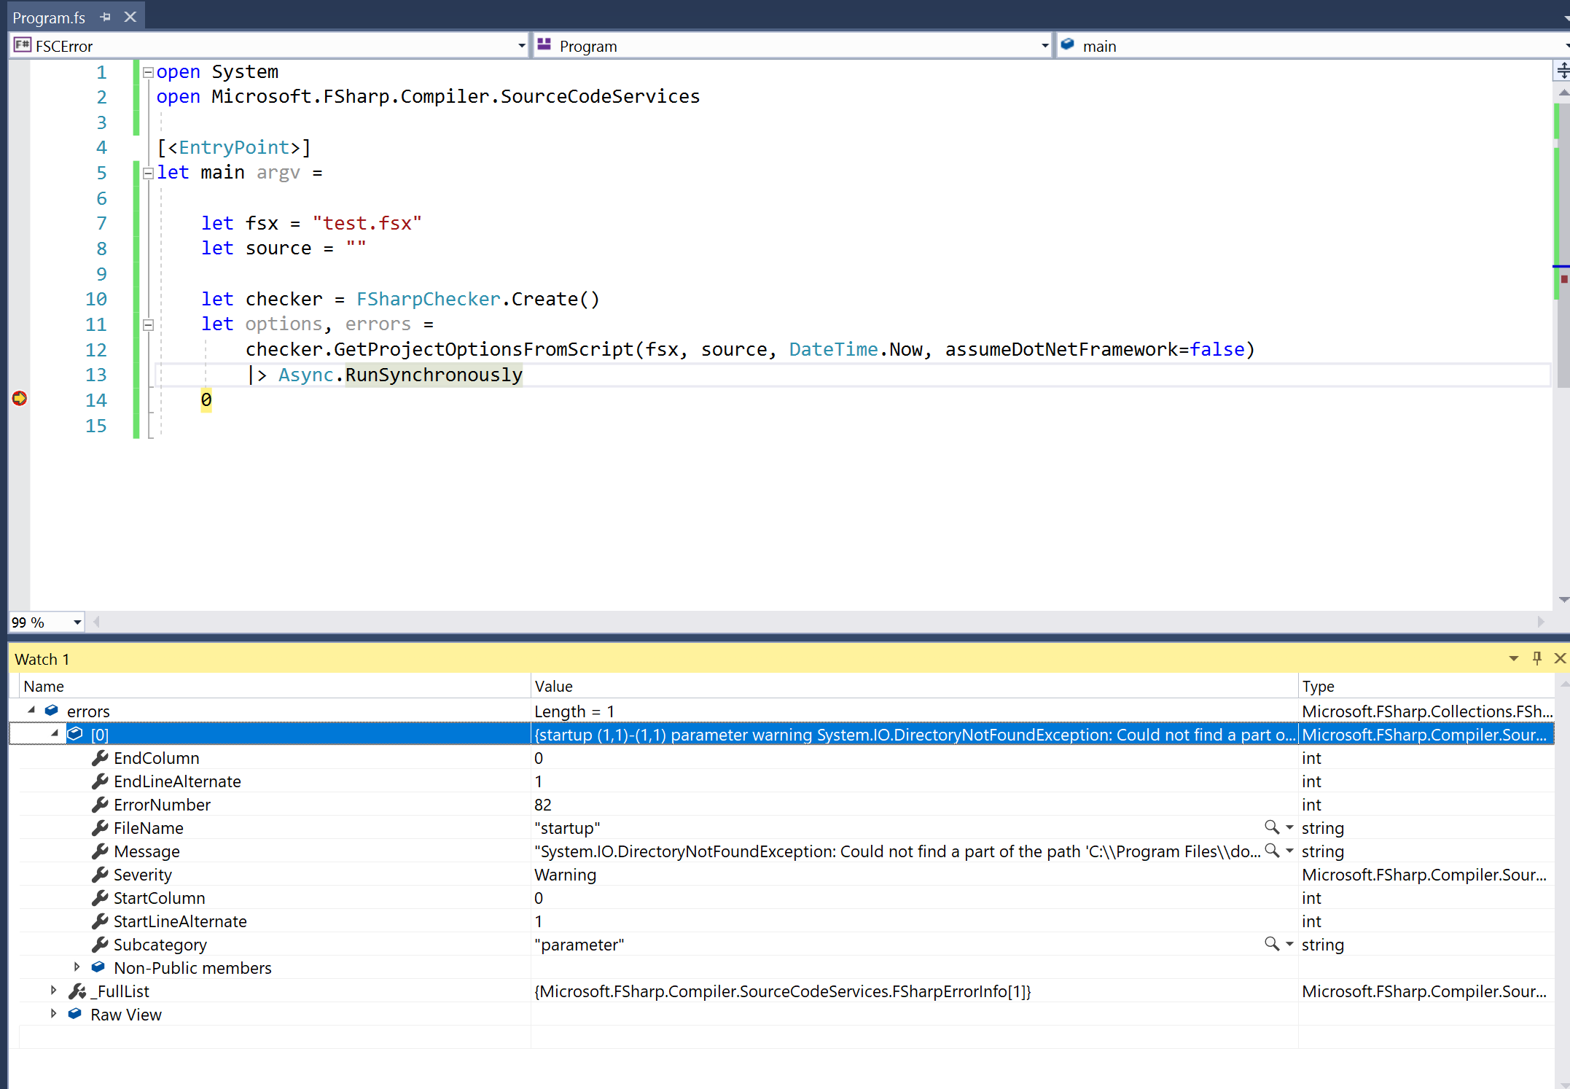The width and height of the screenshot is (1570, 1089).
Task: Open visualizer dropdown for Message row
Action: (x=1289, y=851)
